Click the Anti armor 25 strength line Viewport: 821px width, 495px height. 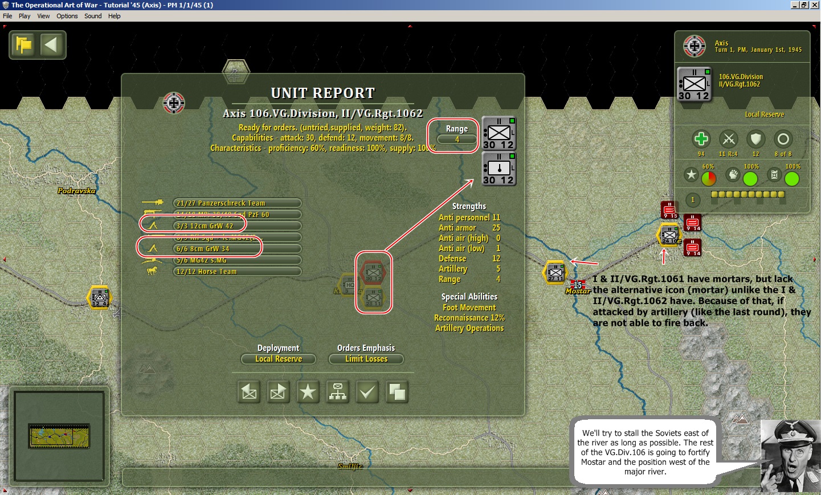469,228
